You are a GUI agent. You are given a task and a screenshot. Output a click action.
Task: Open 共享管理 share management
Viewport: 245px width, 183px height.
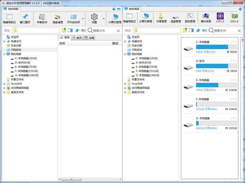(x=161, y=18)
